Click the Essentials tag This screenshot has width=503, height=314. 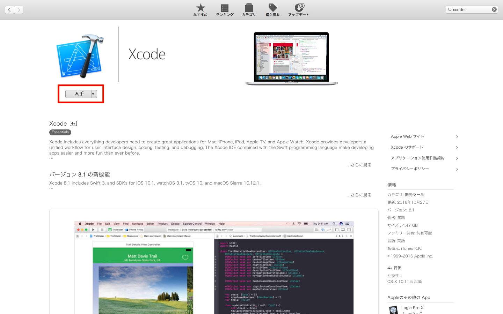(x=60, y=132)
